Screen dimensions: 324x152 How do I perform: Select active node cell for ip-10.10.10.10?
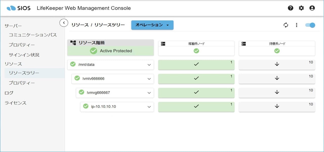pyautogui.click(x=196, y=106)
